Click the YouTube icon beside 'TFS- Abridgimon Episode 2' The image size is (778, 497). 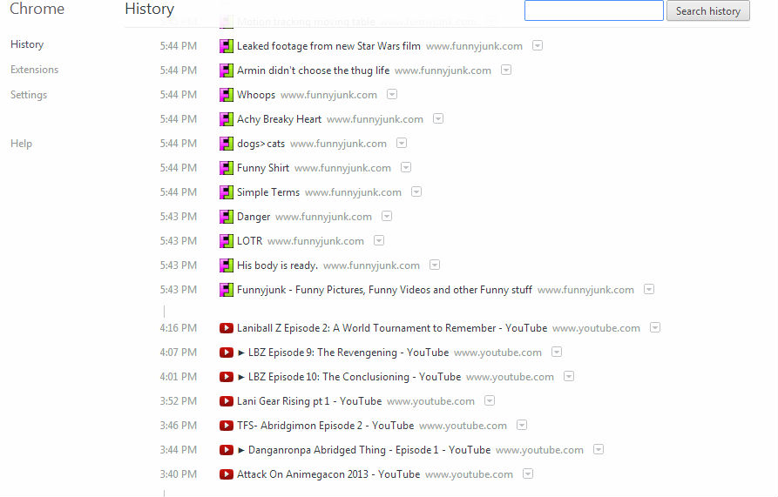[x=227, y=425]
